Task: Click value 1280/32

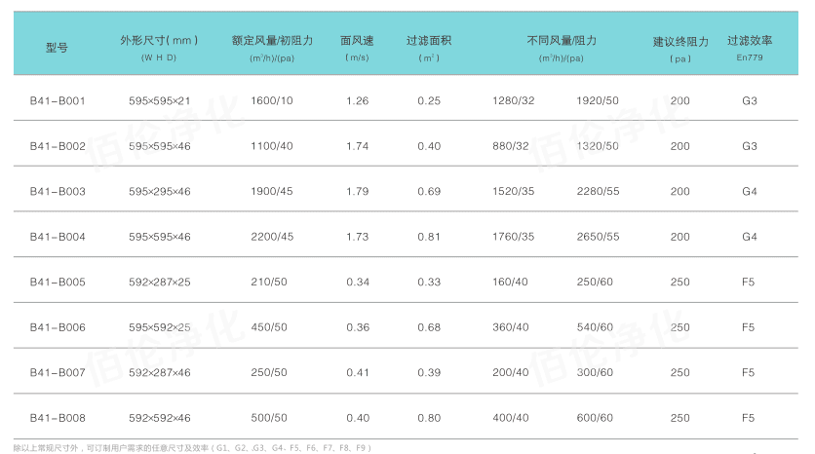Action: (513, 100)
